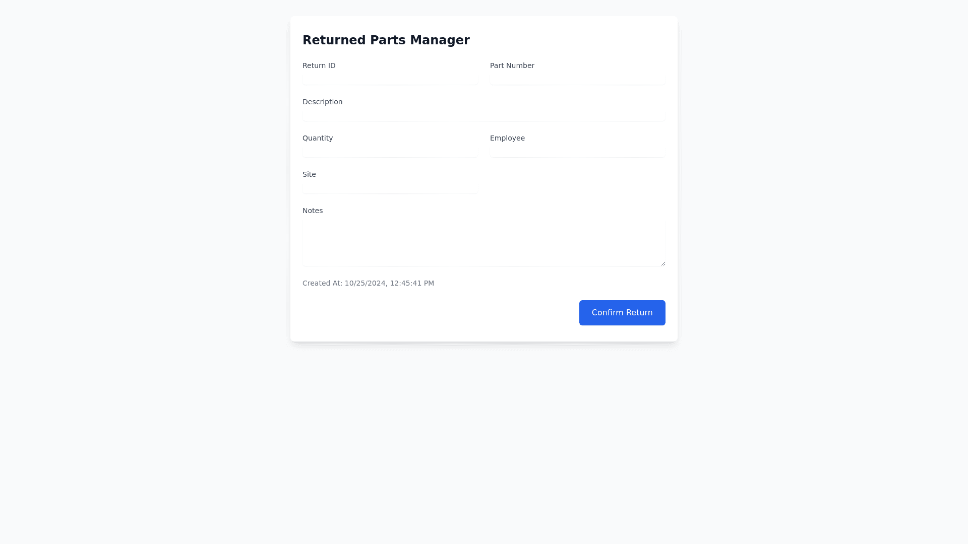Focus the Employee input field
Image resolution: width=968 pixels, height=544 pixels.
[577, 151]
